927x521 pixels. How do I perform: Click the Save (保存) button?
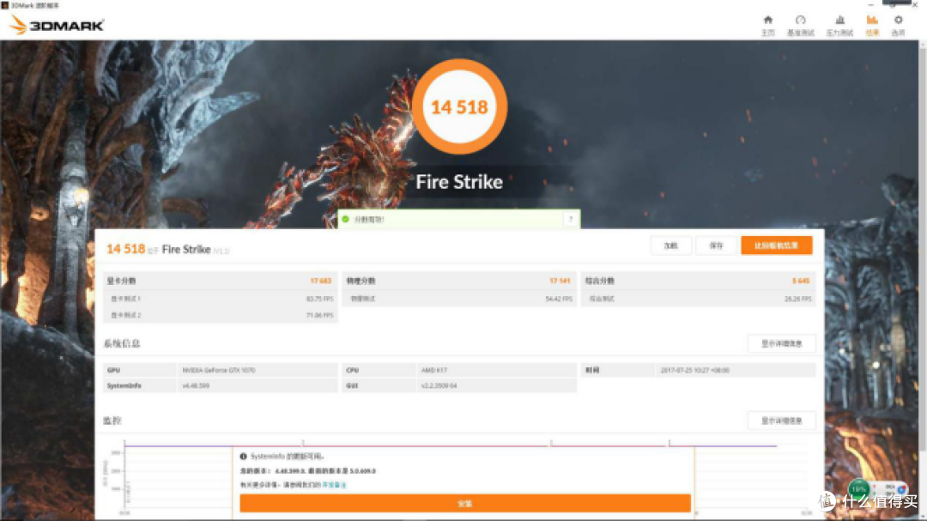click(716, 245)
